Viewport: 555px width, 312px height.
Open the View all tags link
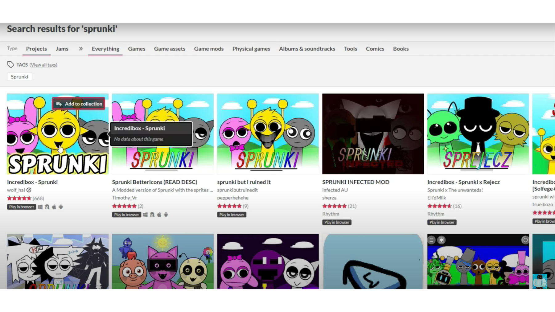(x=43, y=65)
